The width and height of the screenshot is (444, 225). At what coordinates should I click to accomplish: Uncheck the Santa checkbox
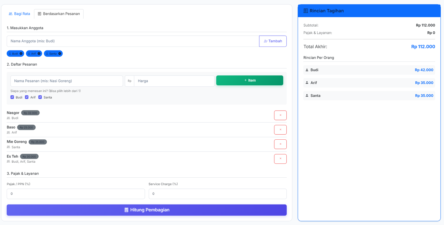pos(40,97)
